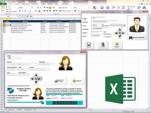Image resolution: width=151 pixels, height=113 pixels.
Task: Click the Identidad field in Control de Alumnos
Action: click(x=100, y=29)
